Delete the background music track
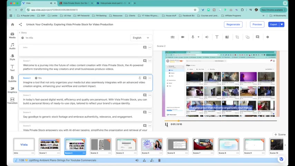The width and height of the screenshot is (295, 166). click(159, 160)
